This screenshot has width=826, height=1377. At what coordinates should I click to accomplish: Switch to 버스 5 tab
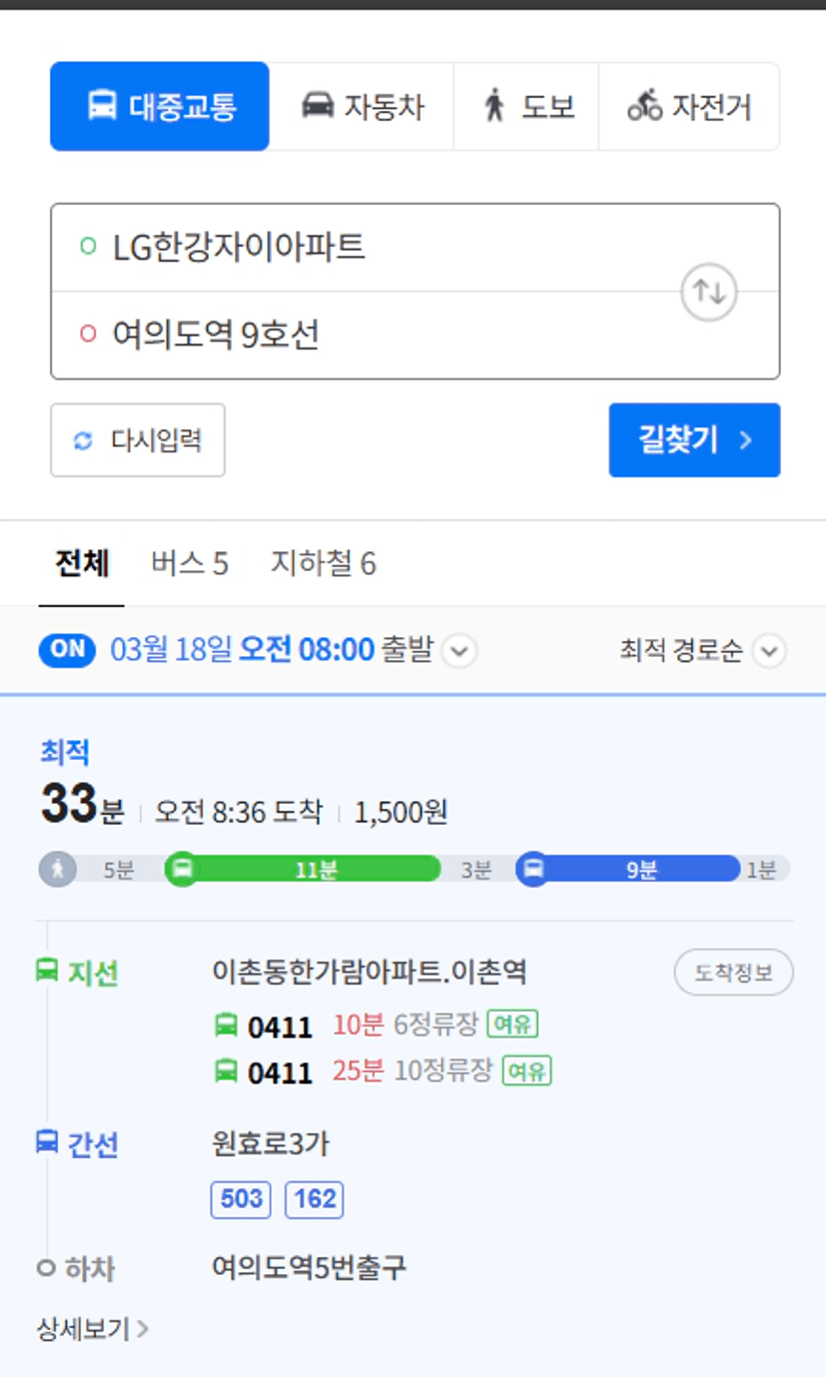coord(190,564)
